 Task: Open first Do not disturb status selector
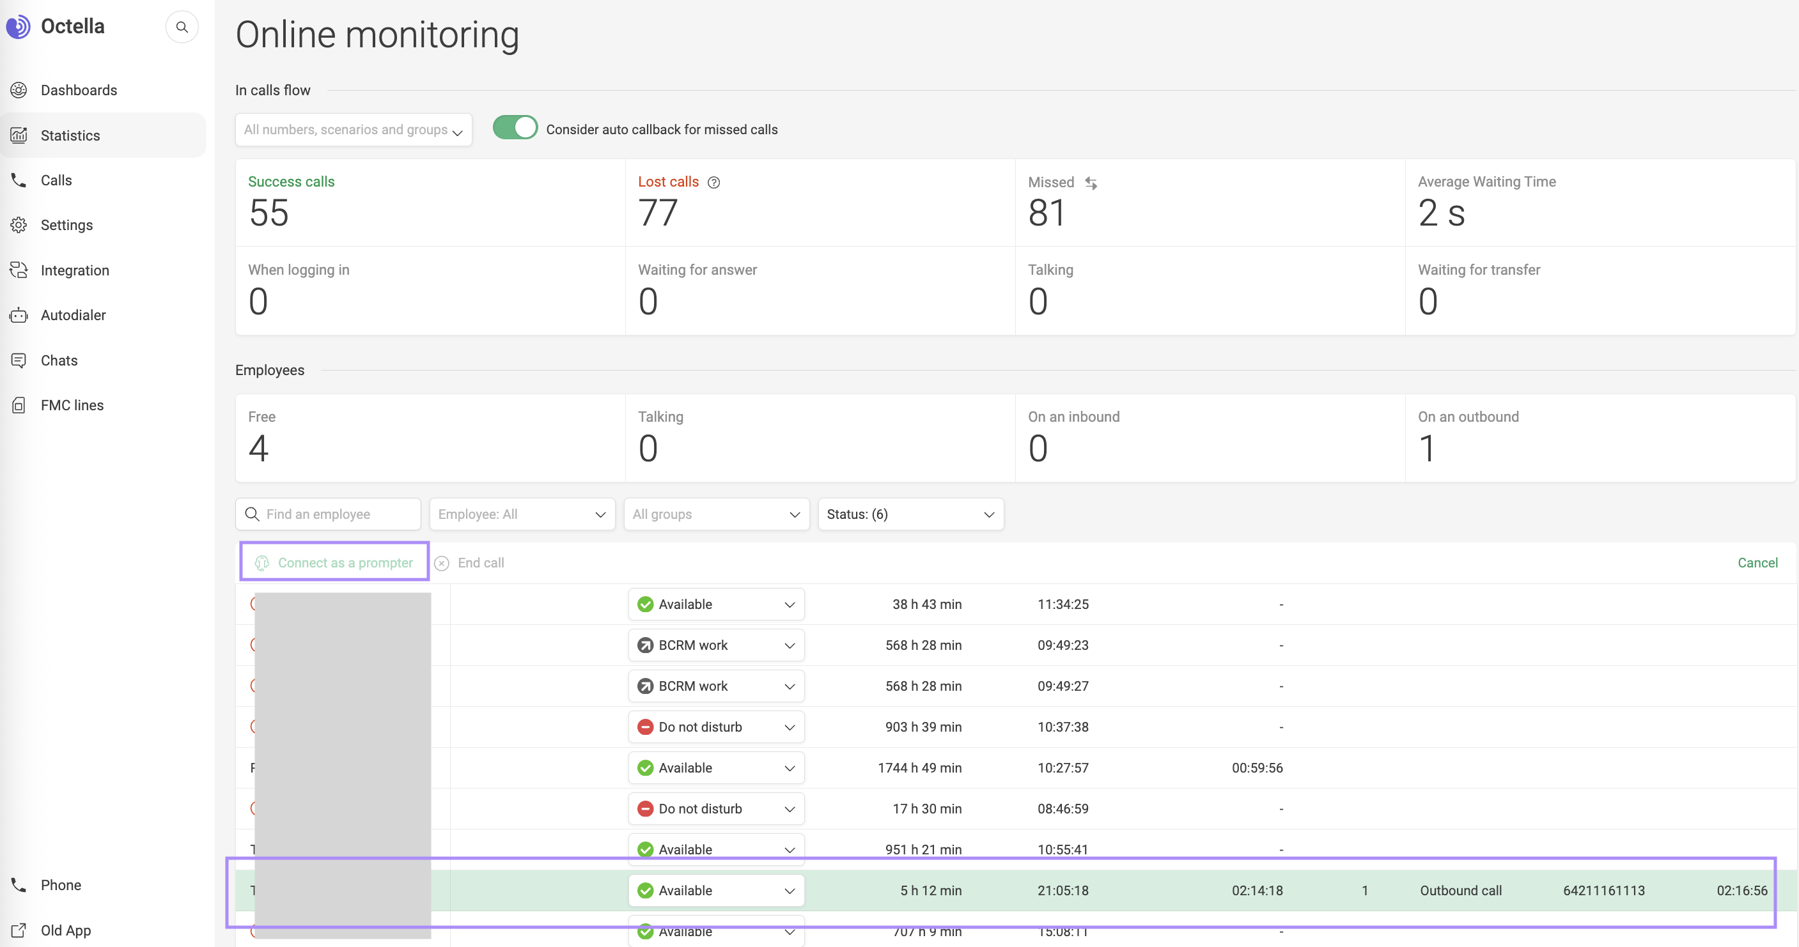click(716, 727)
